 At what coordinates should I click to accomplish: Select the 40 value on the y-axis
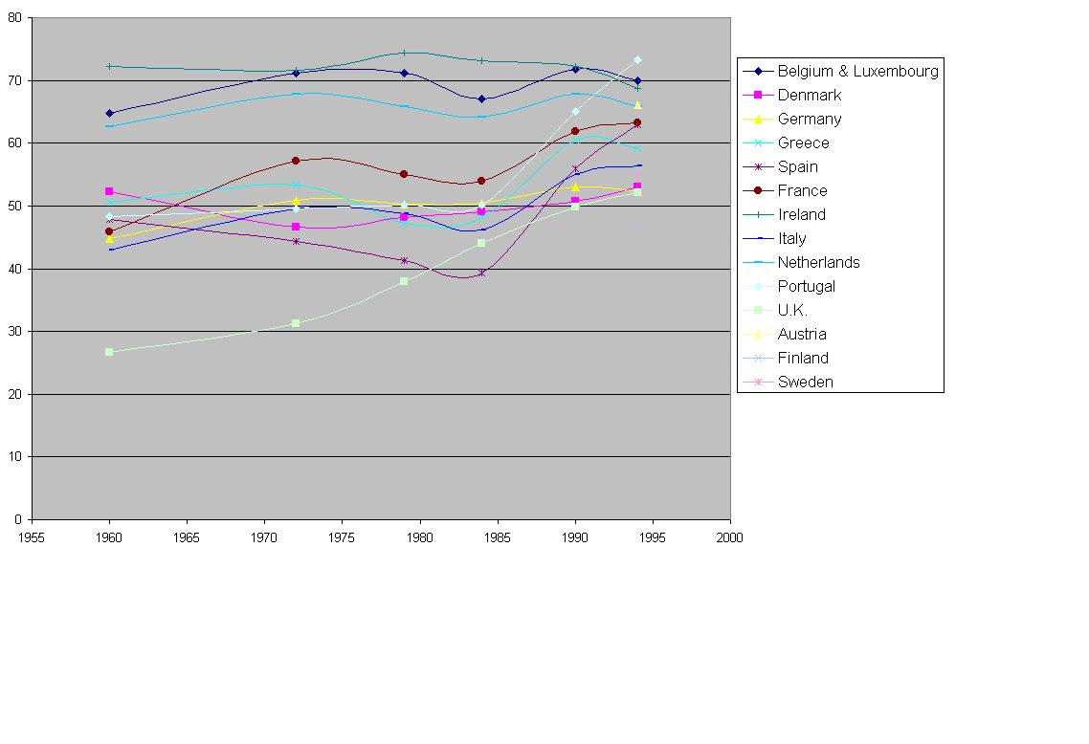click(x=14, y=269)
